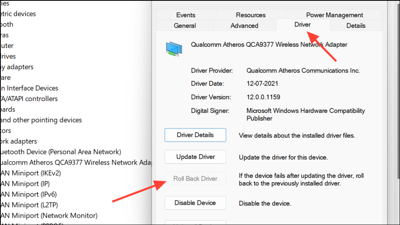The height and width of the screenshot is (225, 400).
Task: Select the Human Interface Devices category
Action: coord(30,88)
